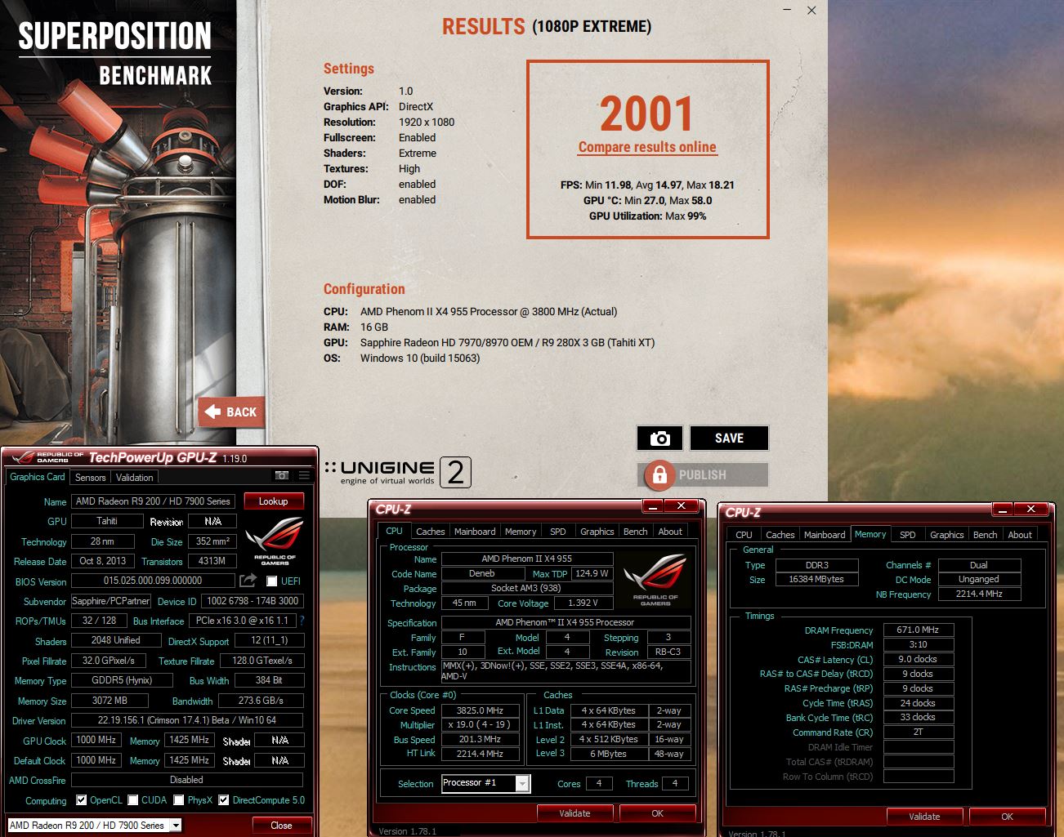Click the Back arrow button
1064x837 pixels.
pyautogui.click(x=231, y=412)
